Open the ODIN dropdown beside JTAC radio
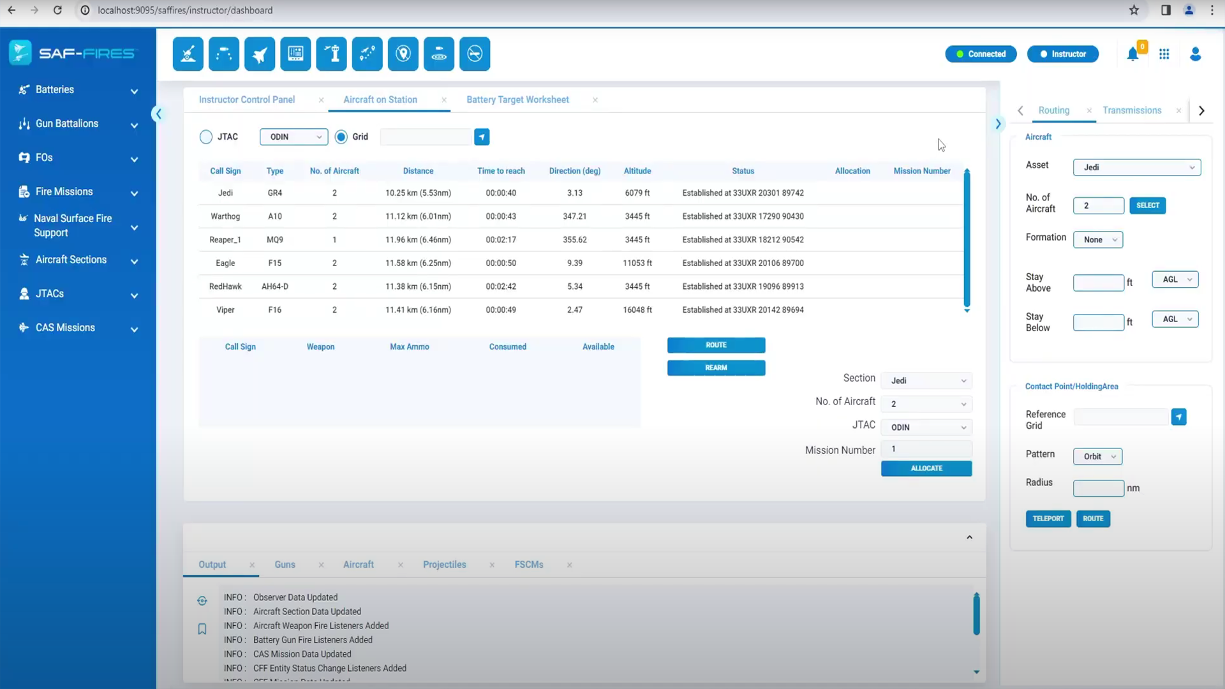 293,137
